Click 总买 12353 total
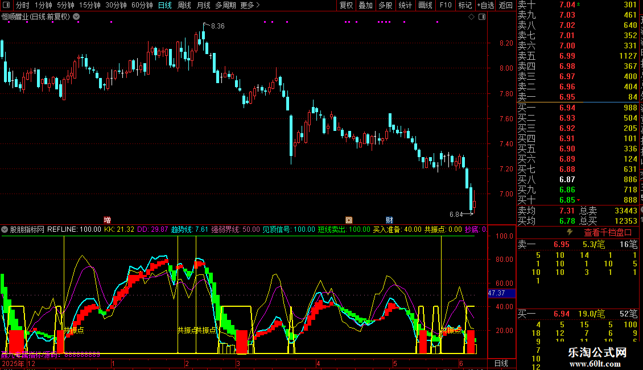 point(608,221)
